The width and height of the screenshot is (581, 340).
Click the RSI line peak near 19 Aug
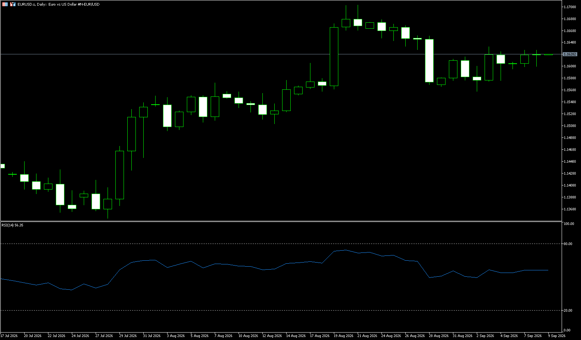click(x=346, y=250)
